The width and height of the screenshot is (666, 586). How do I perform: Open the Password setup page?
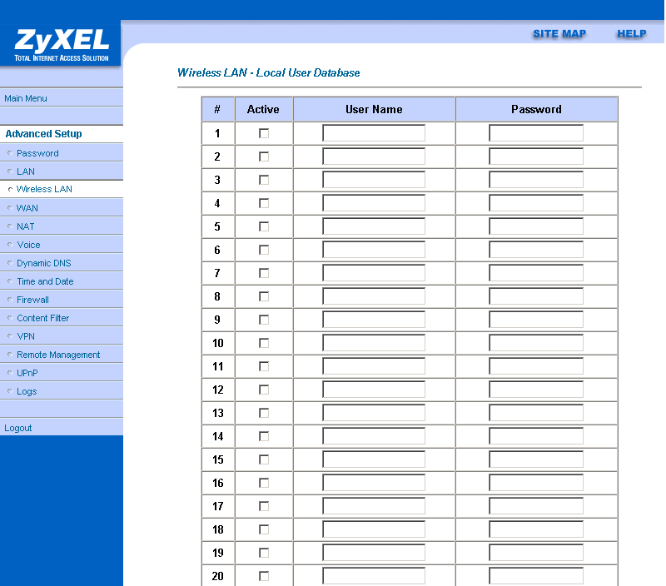click(x=37, y=153)
